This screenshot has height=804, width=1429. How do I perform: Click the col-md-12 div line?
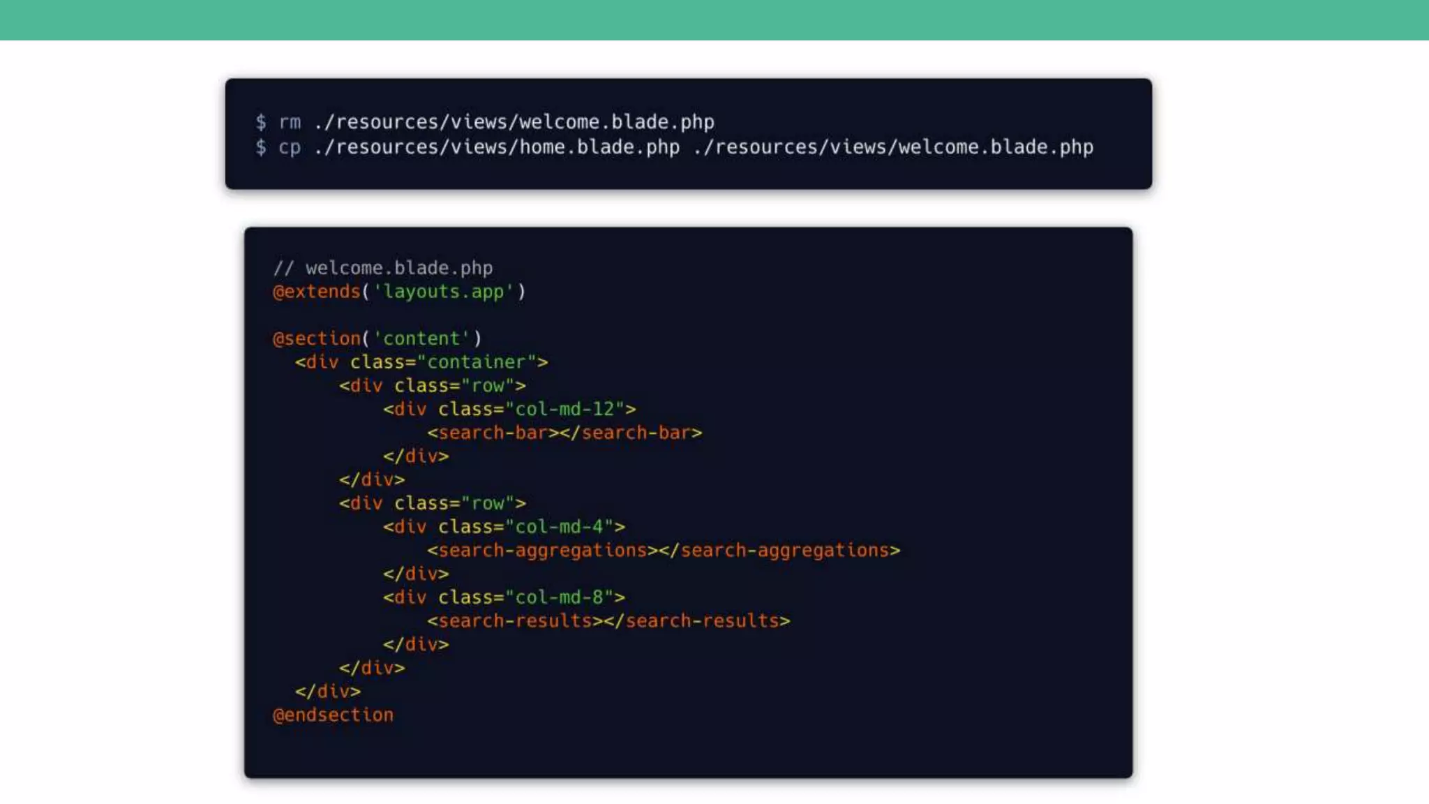509,409
